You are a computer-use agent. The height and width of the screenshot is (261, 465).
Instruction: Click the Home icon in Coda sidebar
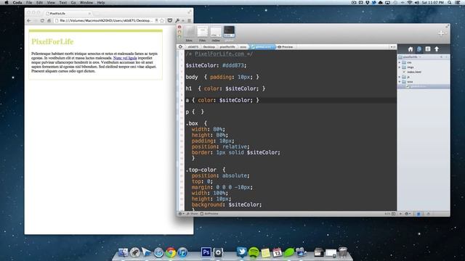(x=410, y=49)
